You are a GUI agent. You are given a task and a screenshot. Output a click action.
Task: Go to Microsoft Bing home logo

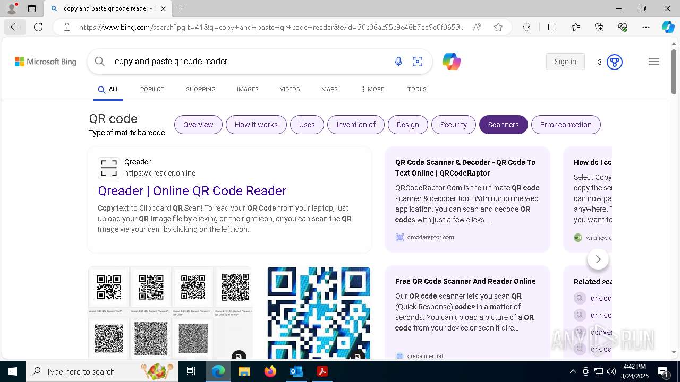click(x=46, y=62)
